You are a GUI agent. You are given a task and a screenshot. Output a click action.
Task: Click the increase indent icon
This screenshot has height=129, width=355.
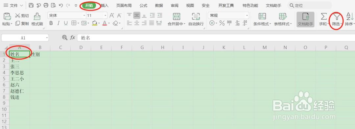(160, 15)
